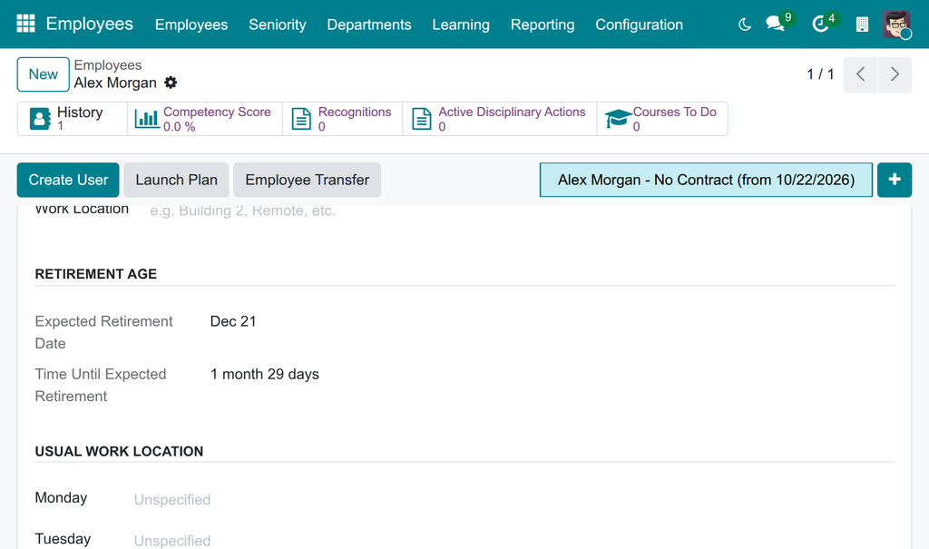View the Competency Score stat

pyautogui.click(x=205, y=119)
